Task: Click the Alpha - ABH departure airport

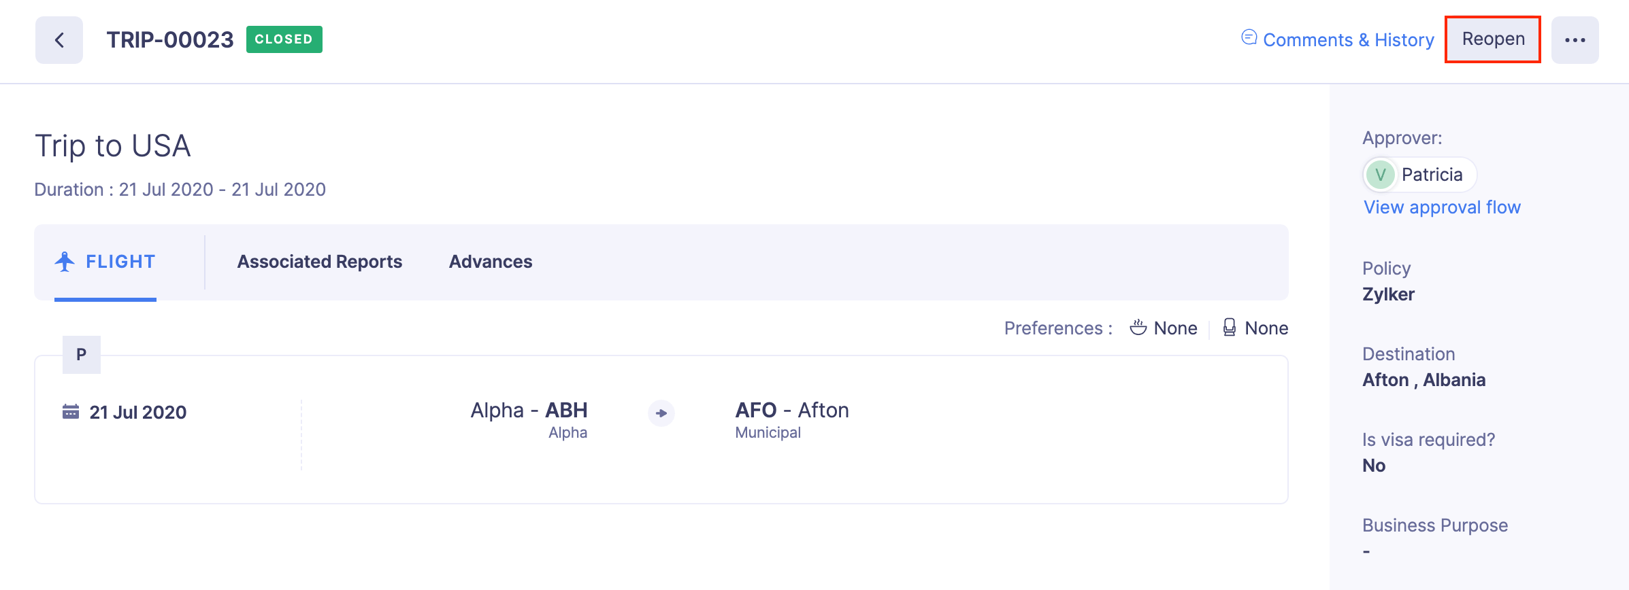Action: click(x=529, y=411)
